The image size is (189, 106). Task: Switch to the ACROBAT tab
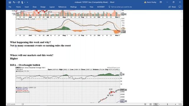(101, 7)
